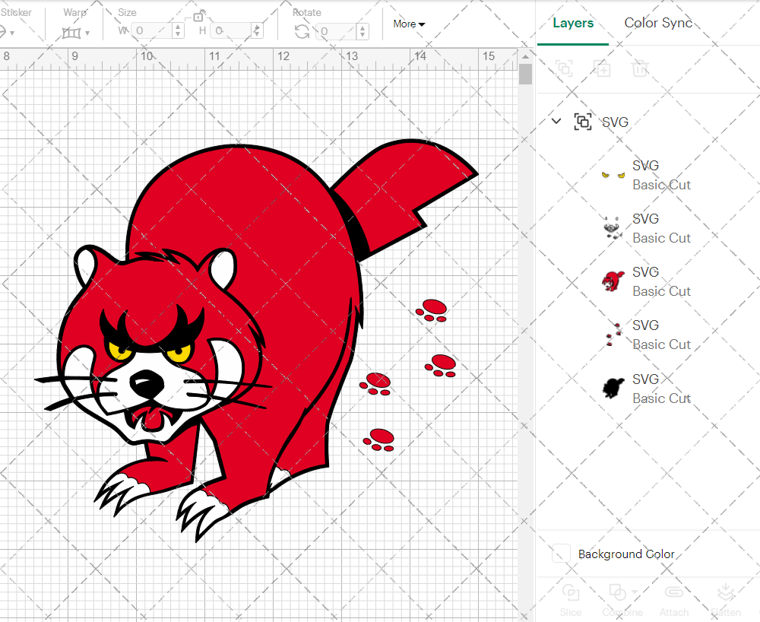760x622 pixels.
Task: Toggle the size aspect ratio lock
Action: (199, 16)
